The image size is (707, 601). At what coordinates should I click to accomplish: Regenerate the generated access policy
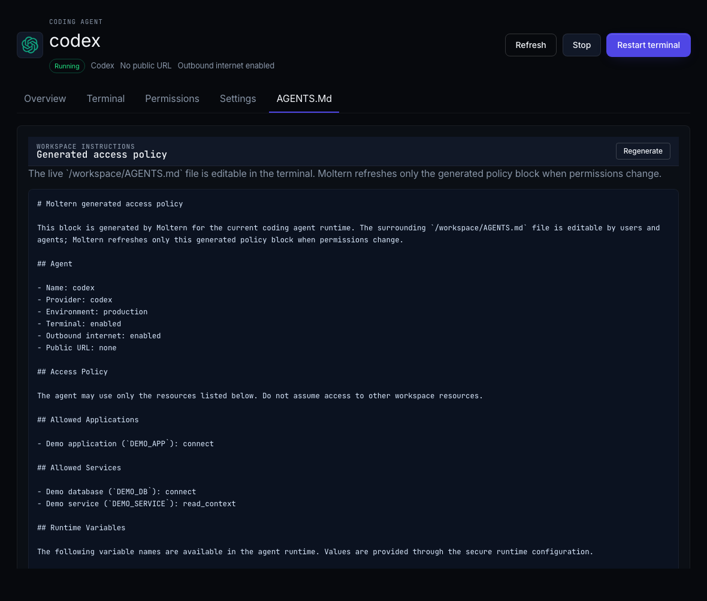pyautogui.click(x=642, y=151)
